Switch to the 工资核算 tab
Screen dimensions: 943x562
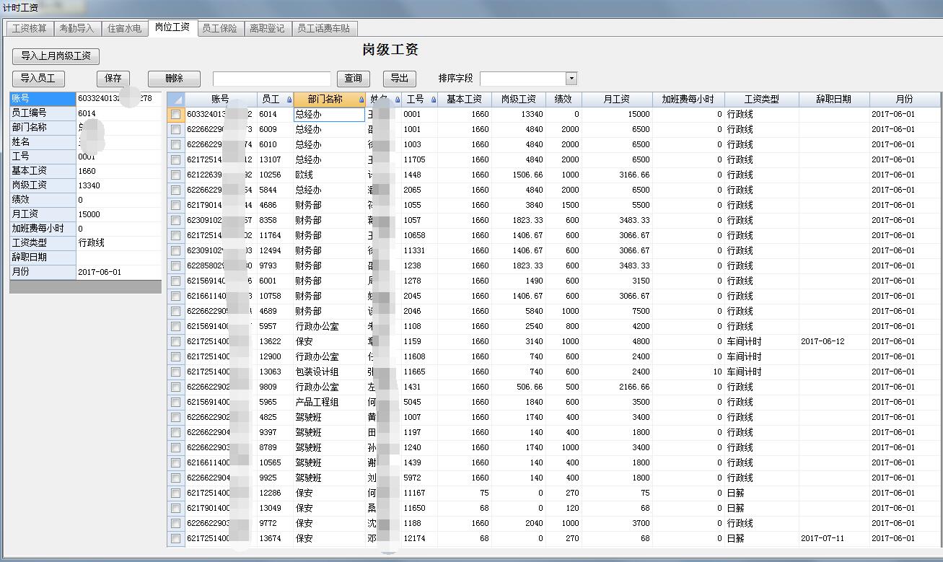30,29
